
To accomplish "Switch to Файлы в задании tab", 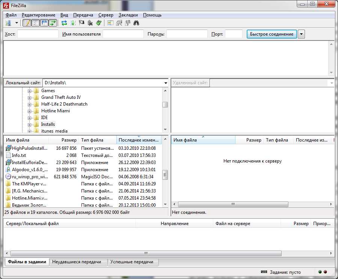I will (x=27, y=262).
